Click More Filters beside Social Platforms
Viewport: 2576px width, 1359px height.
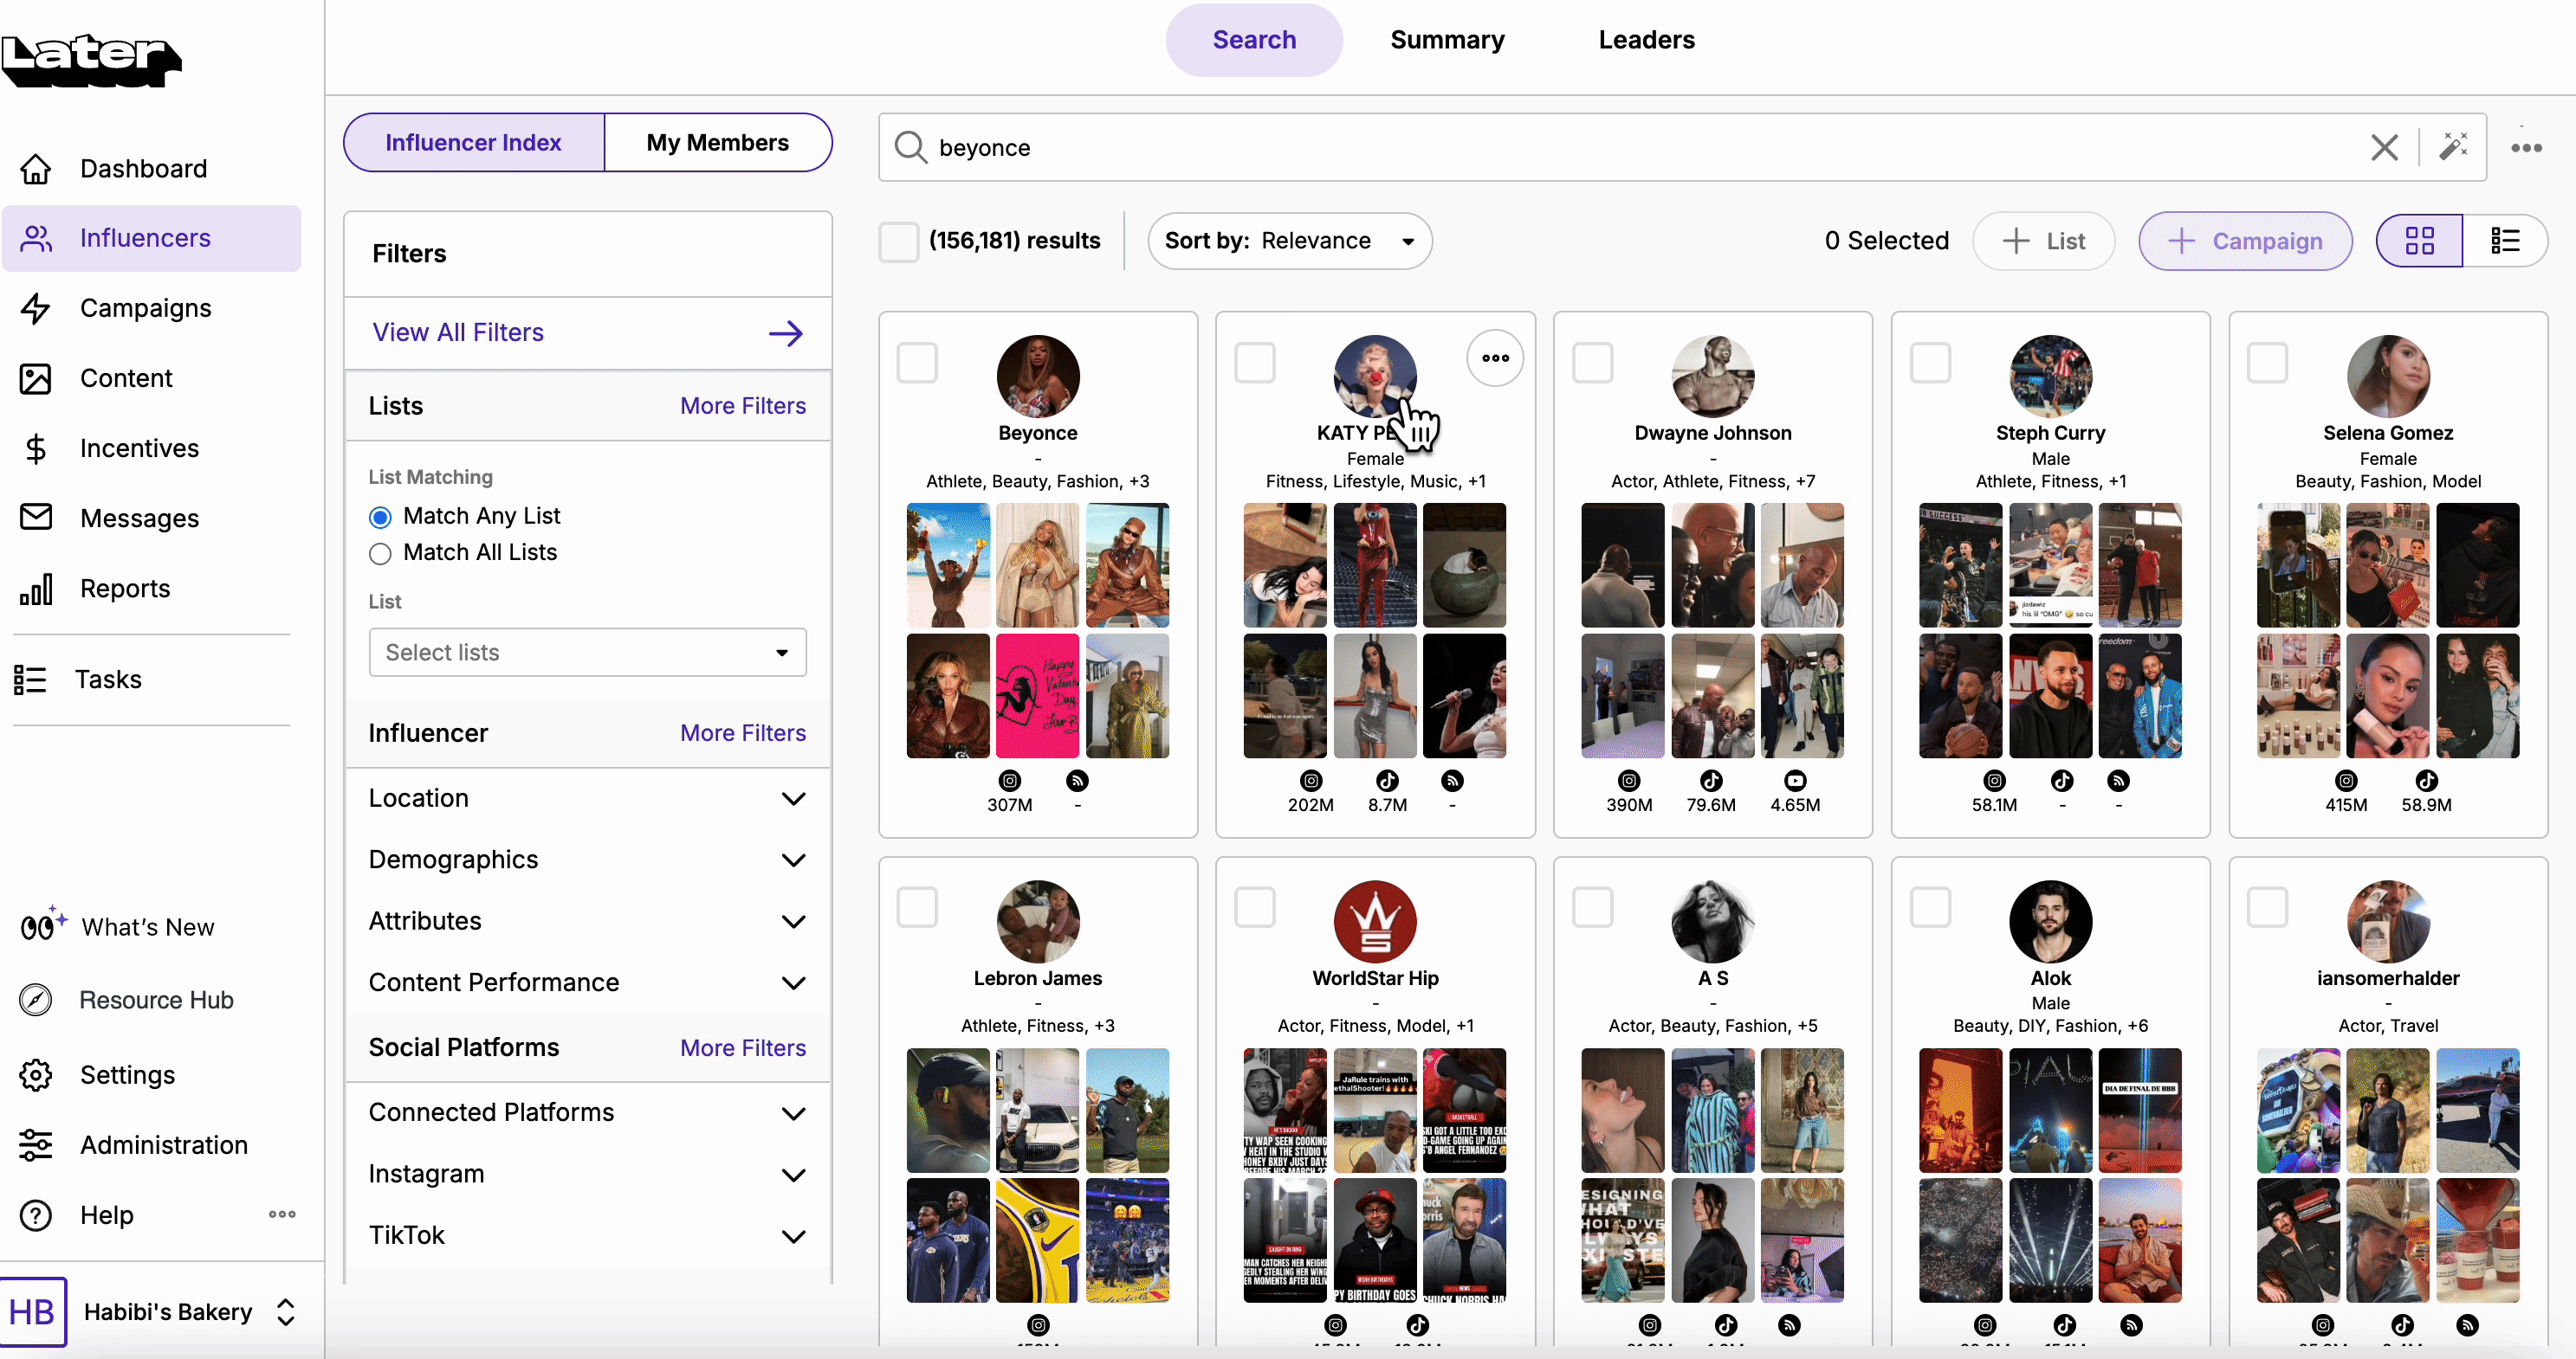[x=743, y=1048]
